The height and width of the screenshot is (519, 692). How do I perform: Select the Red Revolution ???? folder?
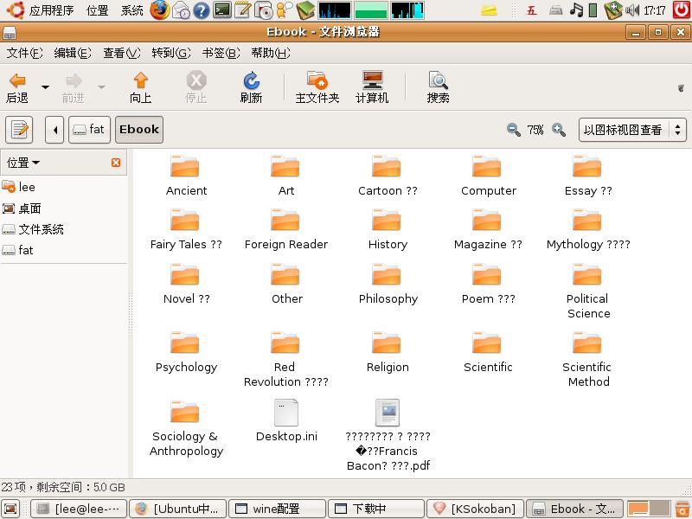tap(286, 359)
